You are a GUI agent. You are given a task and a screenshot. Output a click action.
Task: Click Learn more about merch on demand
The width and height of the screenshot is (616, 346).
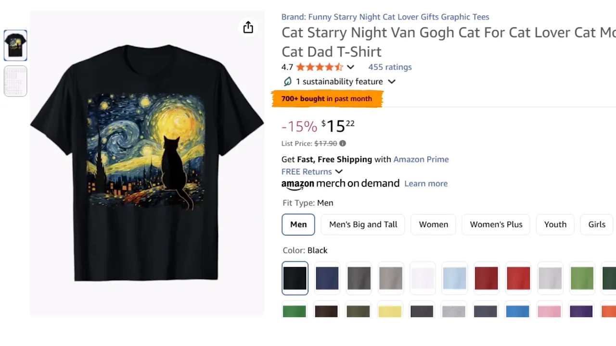426,184
